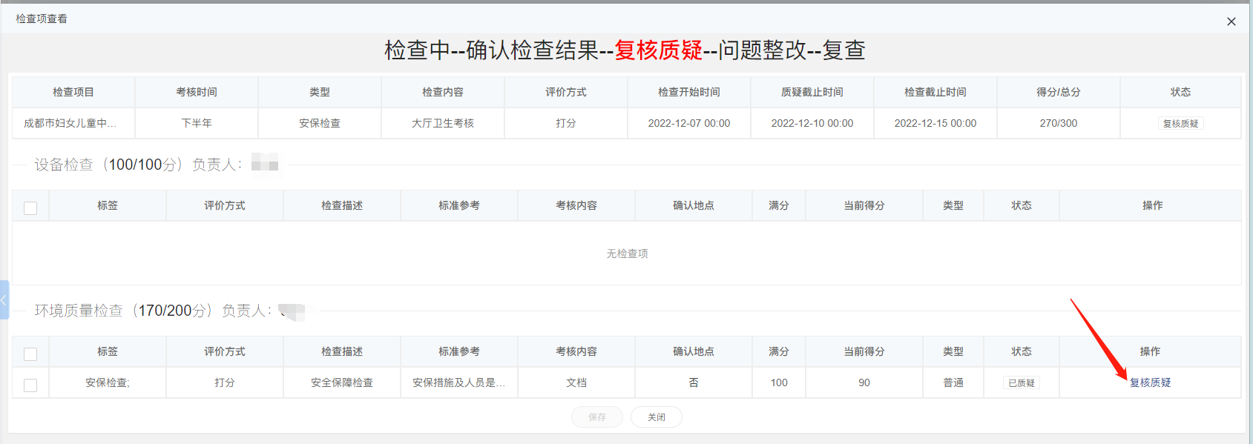The height and width of the screenshot is (444, 1253).
Task: Click the 检查项查看 dialog title
Action: coord(42,19)
